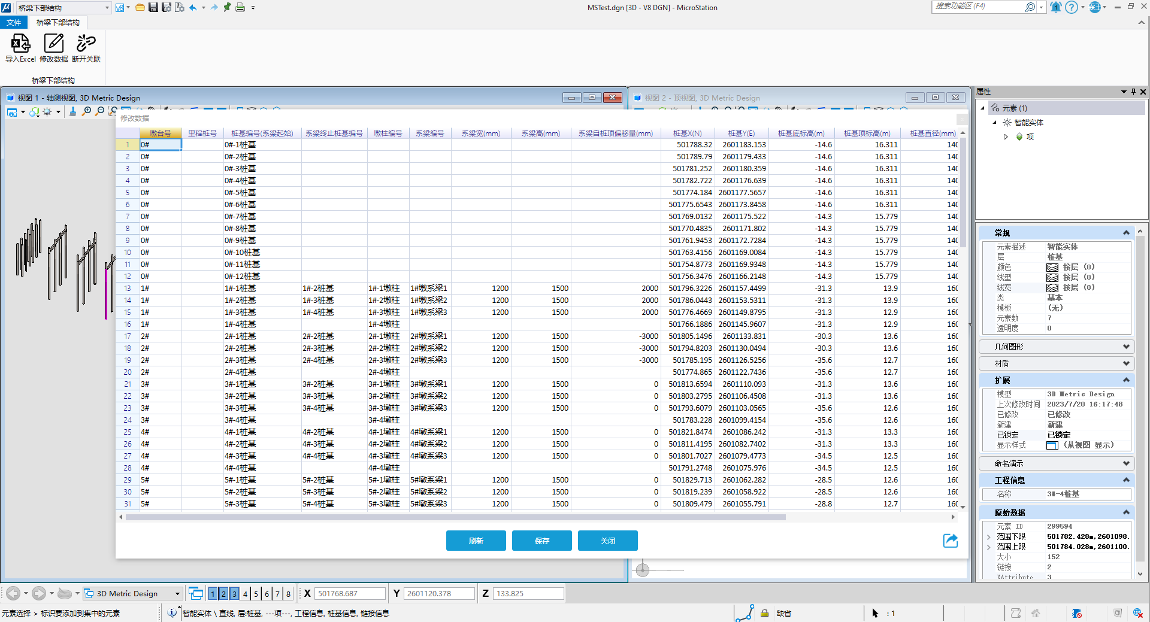Undo the last action

click(x=193, y=8)
